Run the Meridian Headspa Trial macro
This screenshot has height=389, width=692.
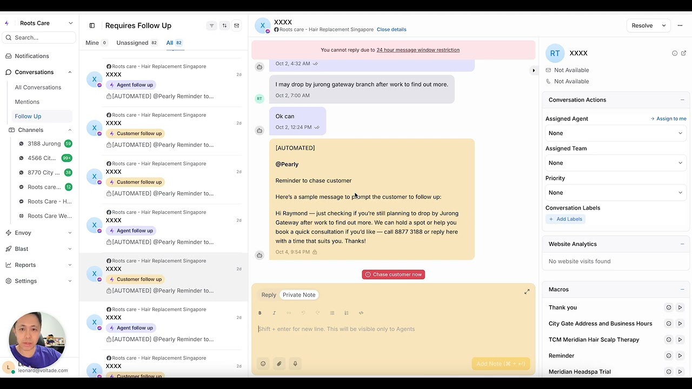(680, 372)
